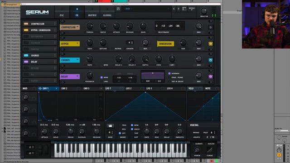This screenshot has width=290, height=163.
Task: Click the Delay LINK button
Action: (x=106, y=81)
